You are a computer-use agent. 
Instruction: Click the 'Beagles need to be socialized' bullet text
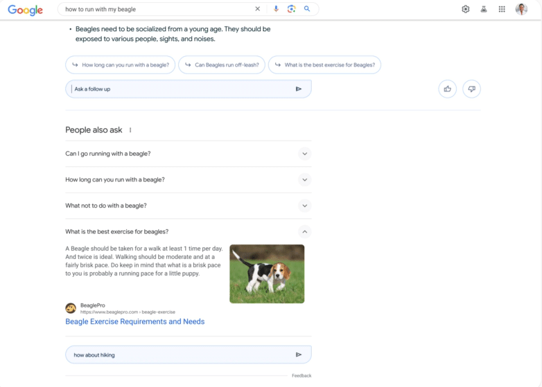(x=173, y=34)
